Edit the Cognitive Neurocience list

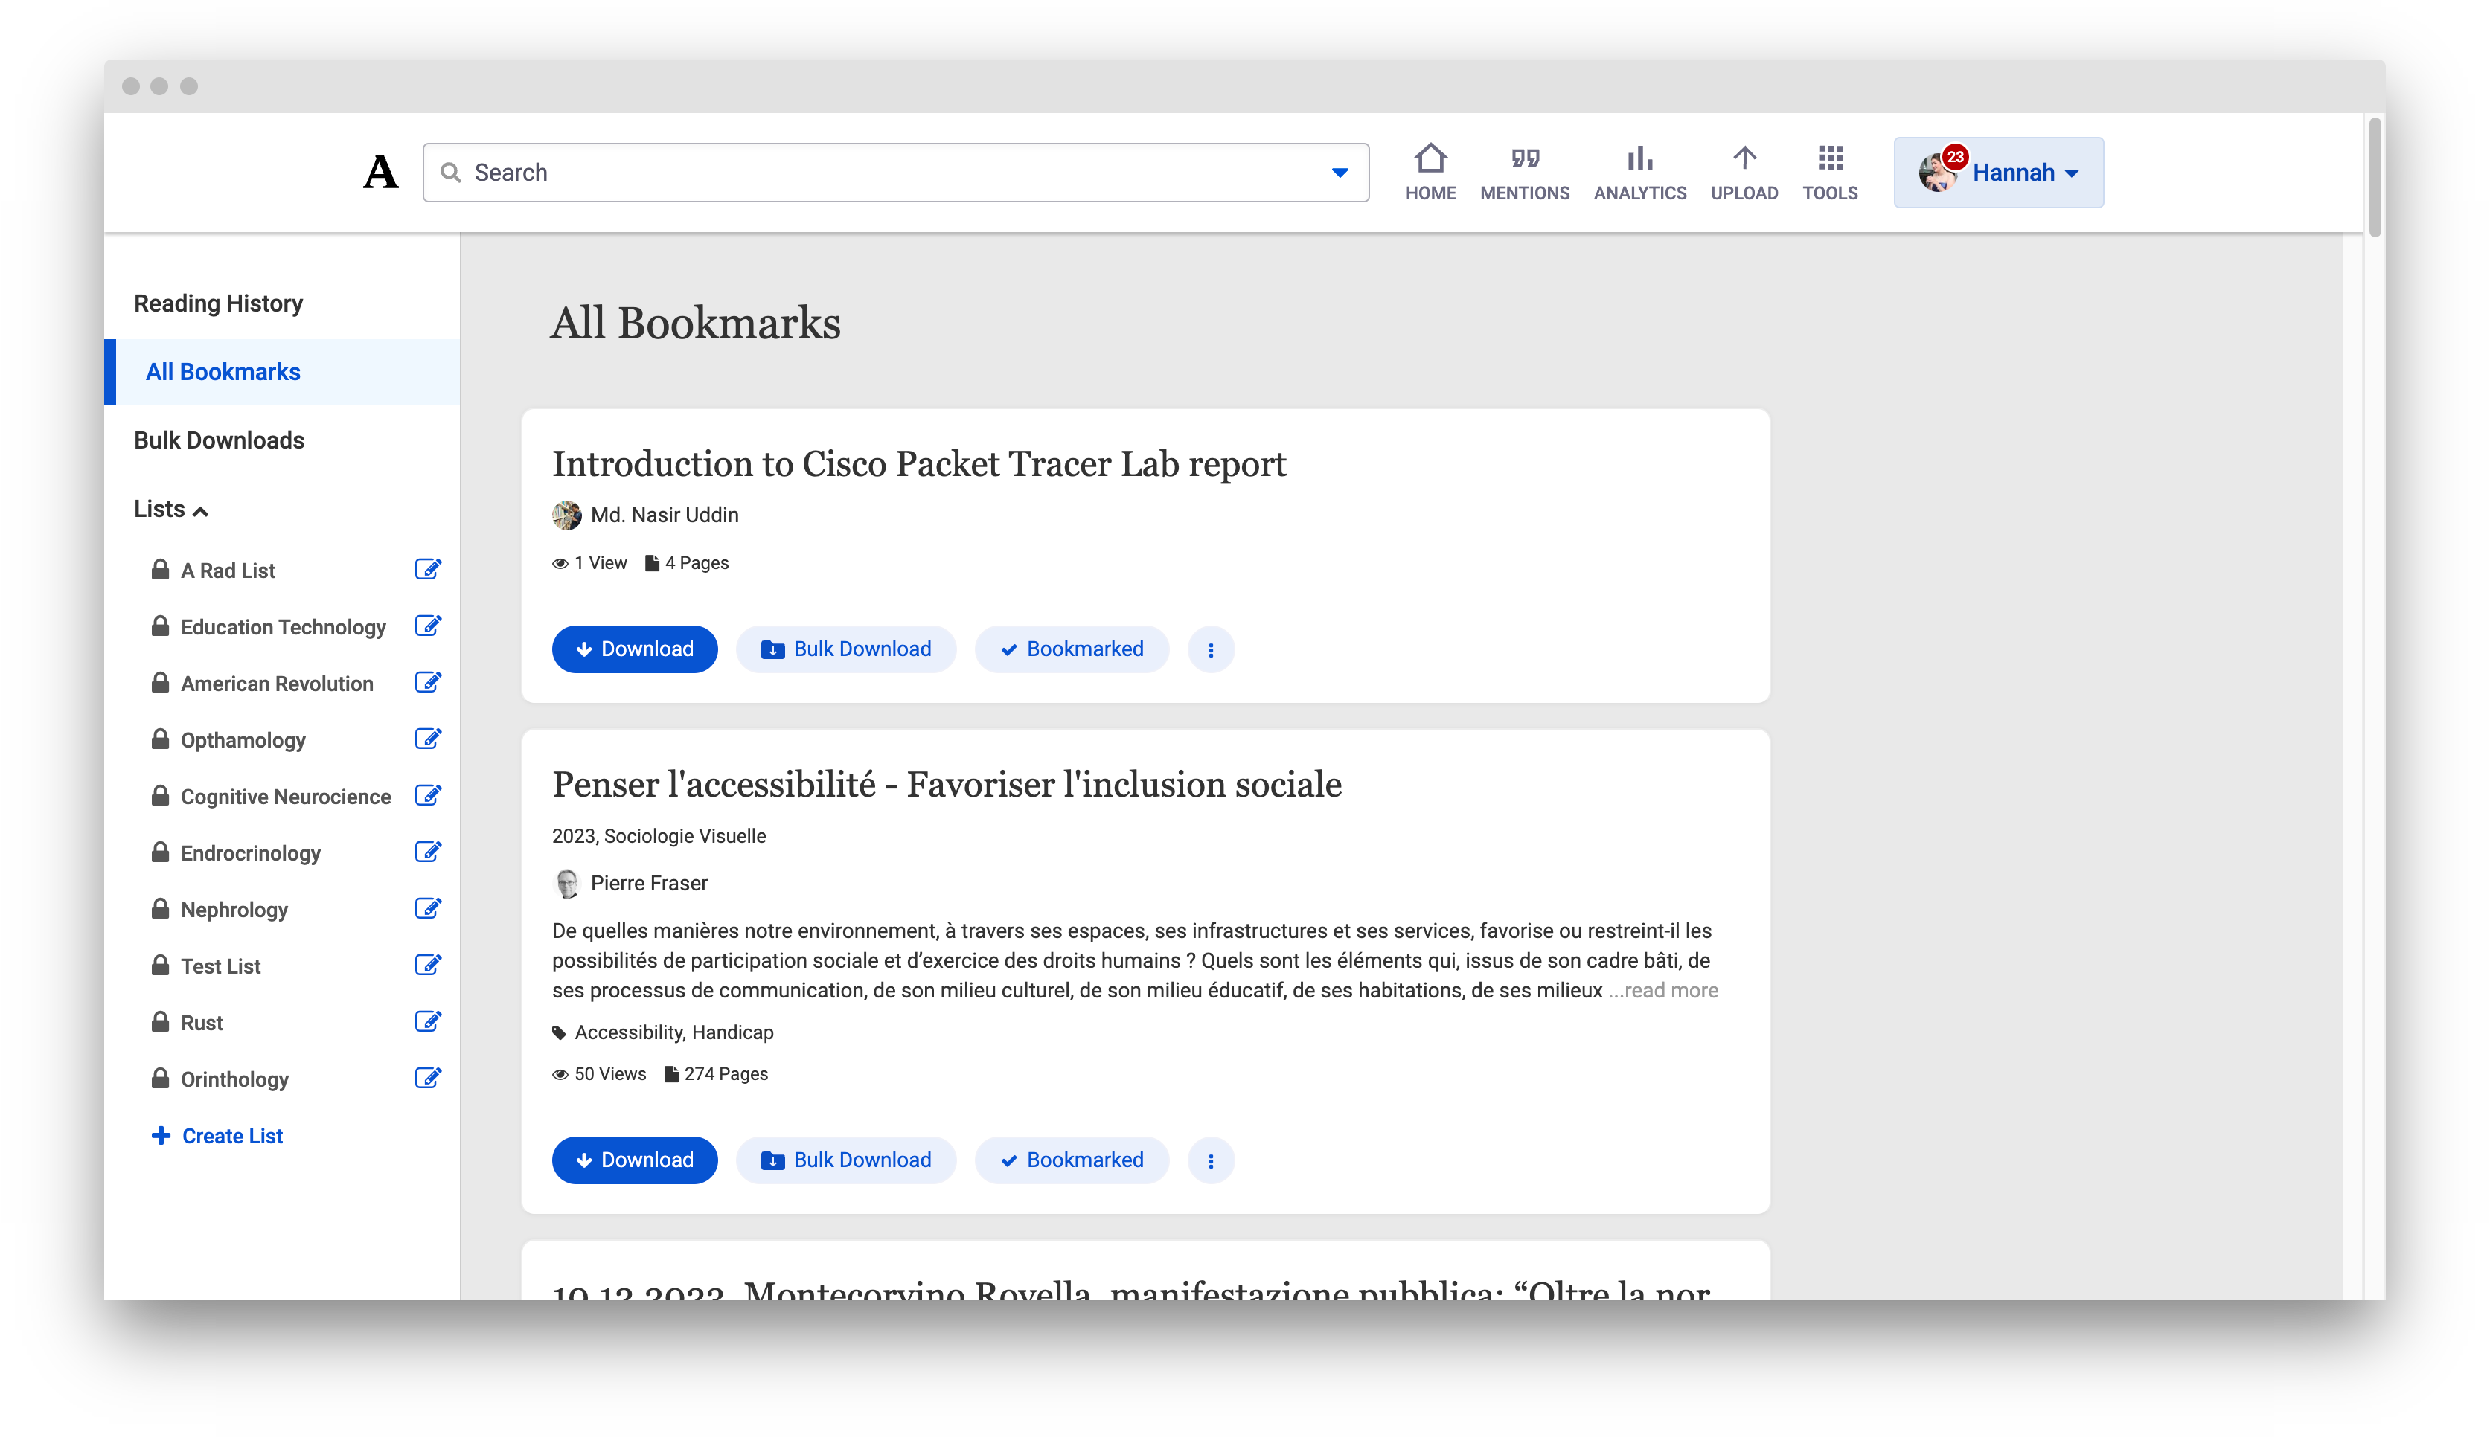[427, 796]
